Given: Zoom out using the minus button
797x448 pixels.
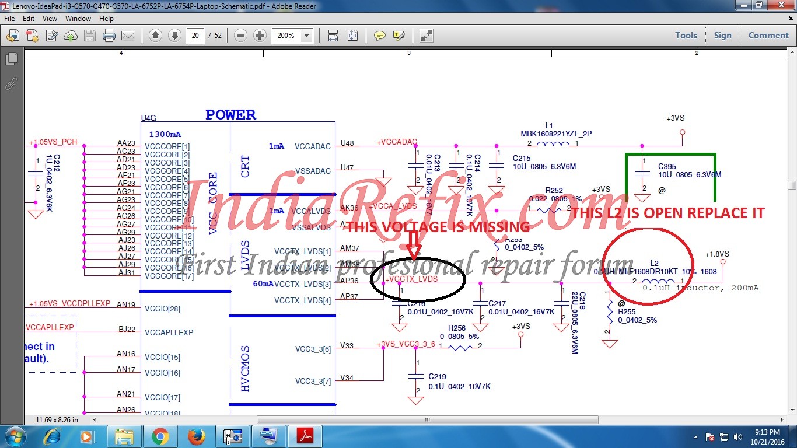Looking at the screenshot, I should click(x=241, y=36).
